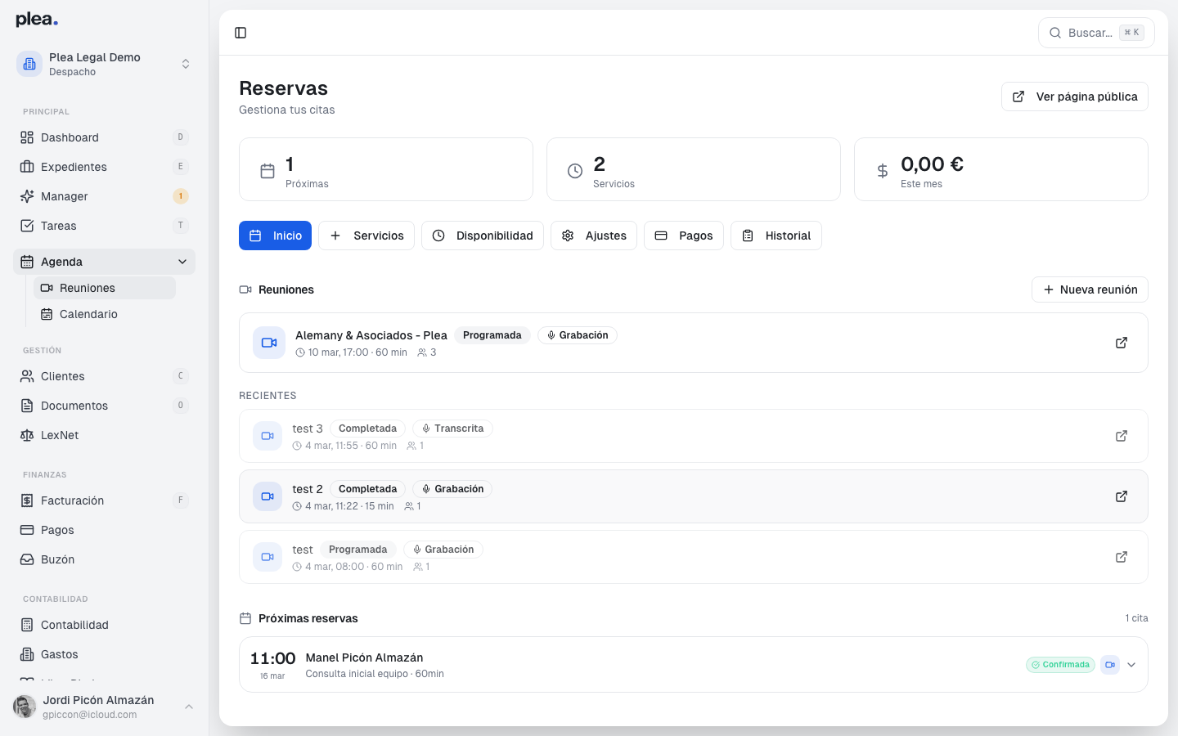The image size is (1178, 736).
Task: Open external link for test 3 meeting
Action: [1122, 436]
